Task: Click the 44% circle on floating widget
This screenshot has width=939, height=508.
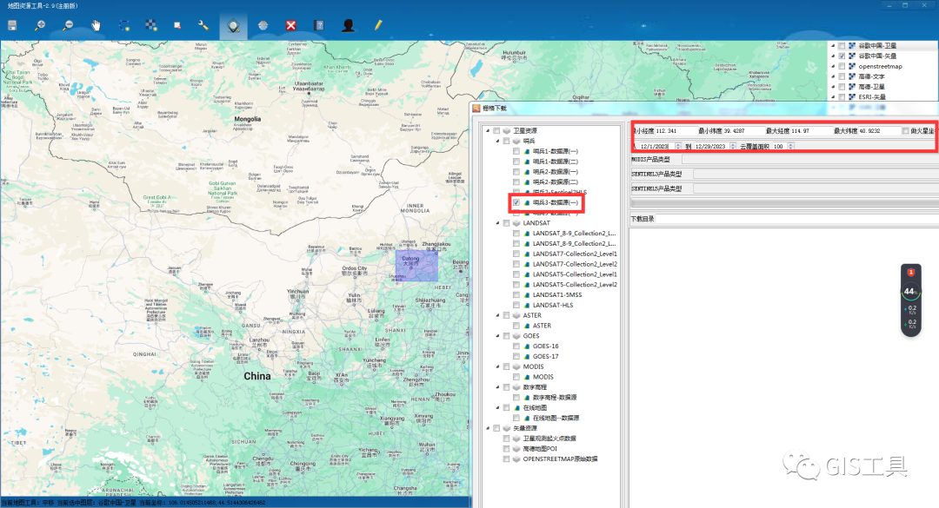Action: [911, 292]
